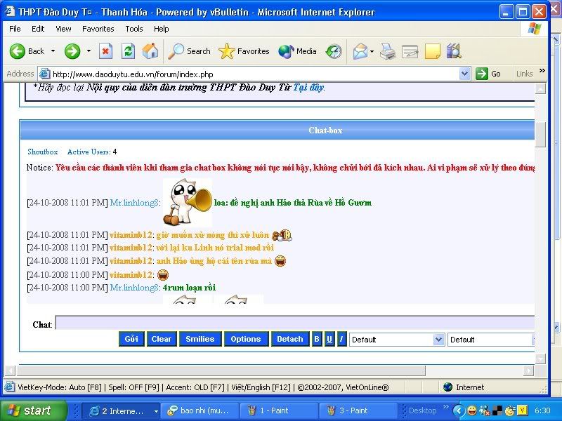Click the Stop loading icon
The height and width of the screenshot is (421, 562).
tap(105, 51)
